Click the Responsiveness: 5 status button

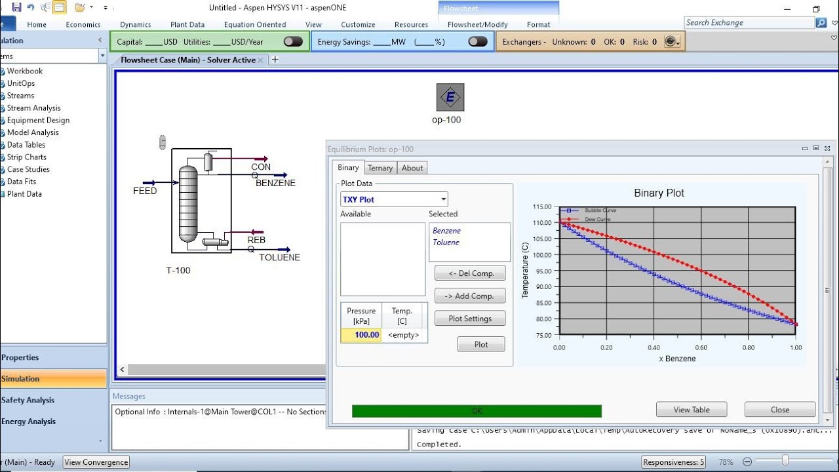(x=674, y=462)
